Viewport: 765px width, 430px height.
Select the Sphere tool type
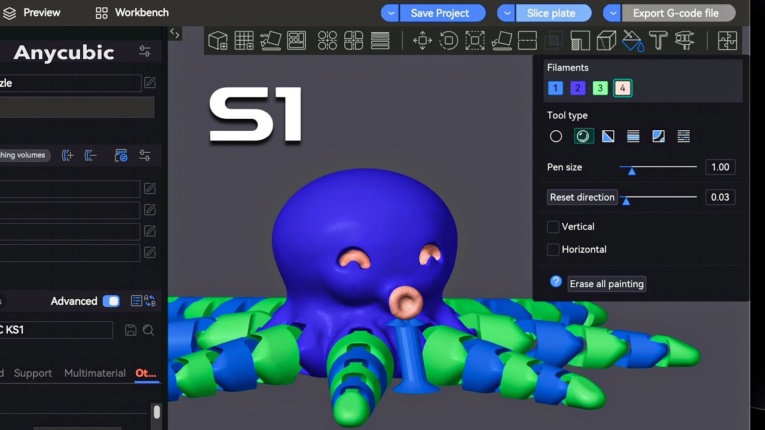[583, 136]
